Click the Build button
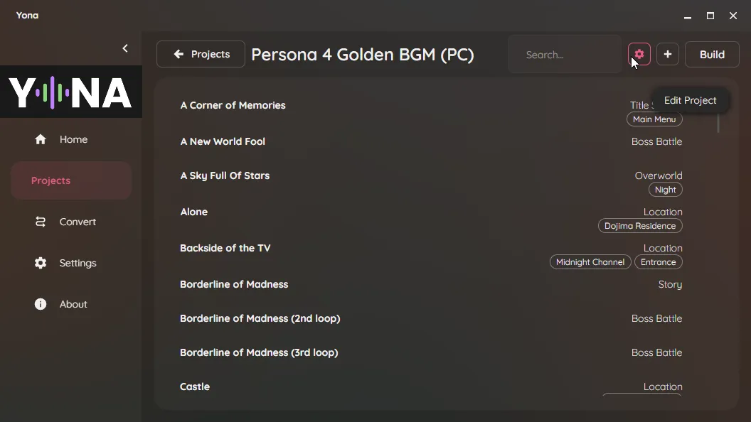 pyautogui.click(x=712, y=54)
